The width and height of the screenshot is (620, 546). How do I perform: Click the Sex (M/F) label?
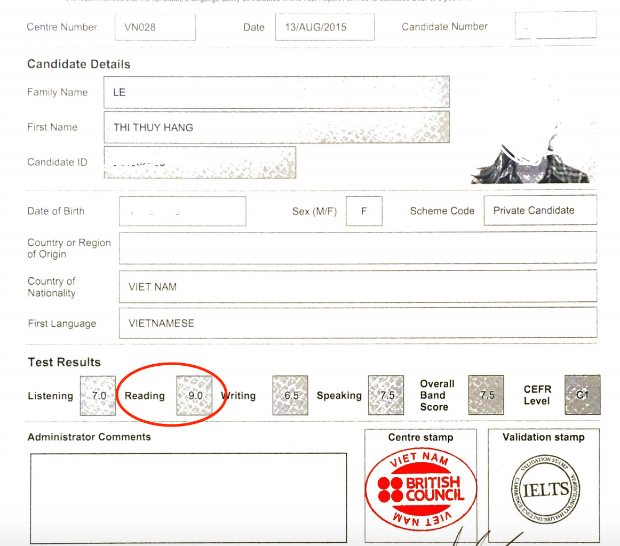tap(314, 211)
